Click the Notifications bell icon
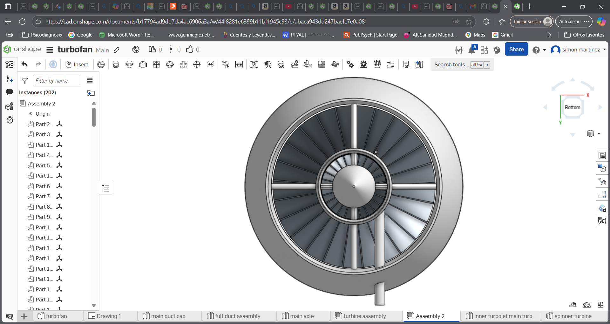 pos(472,50)
